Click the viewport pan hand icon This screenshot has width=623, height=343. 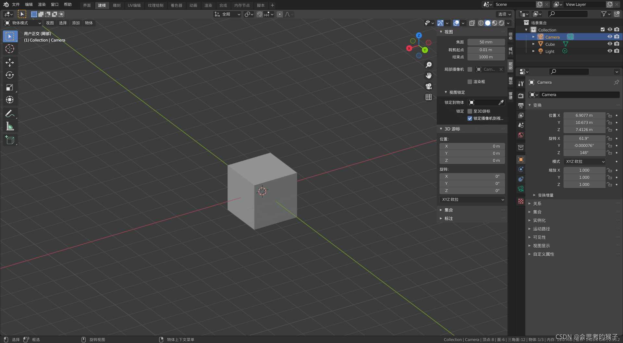click(429, 76)
